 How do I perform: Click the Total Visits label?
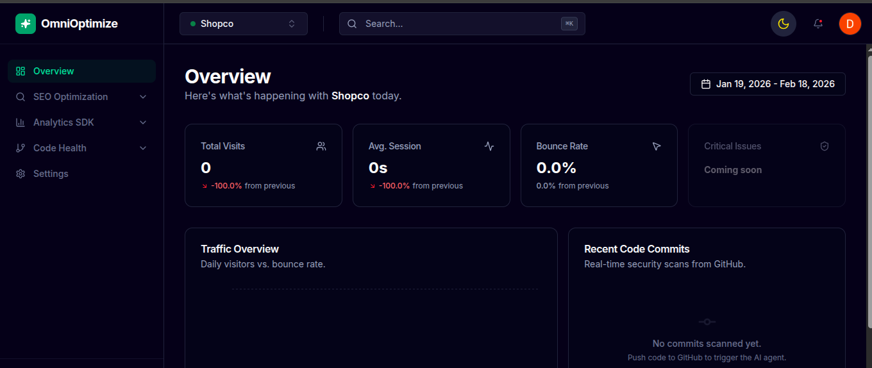pos(222,146)
